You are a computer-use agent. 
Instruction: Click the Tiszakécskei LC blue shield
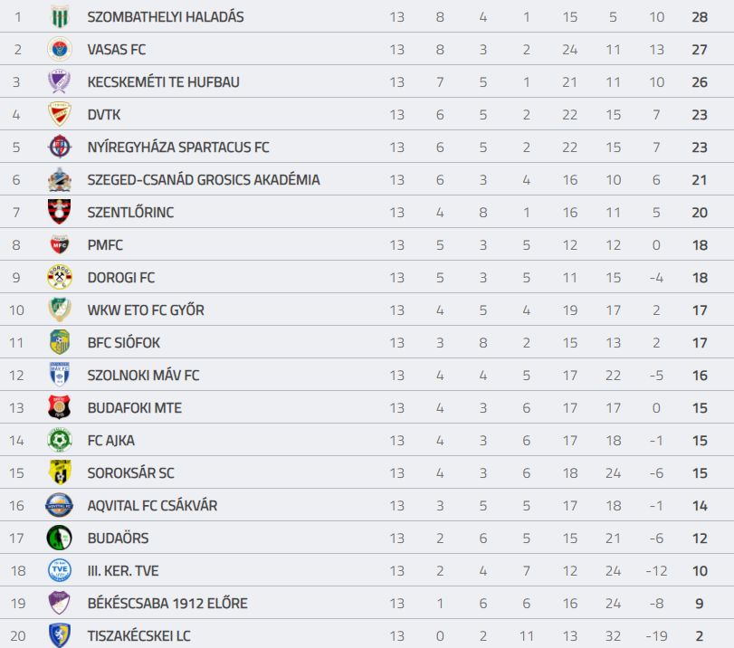click(60, 635)
